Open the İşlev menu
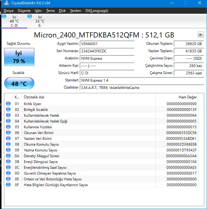 pyautogui.click(x=38, y=11)
